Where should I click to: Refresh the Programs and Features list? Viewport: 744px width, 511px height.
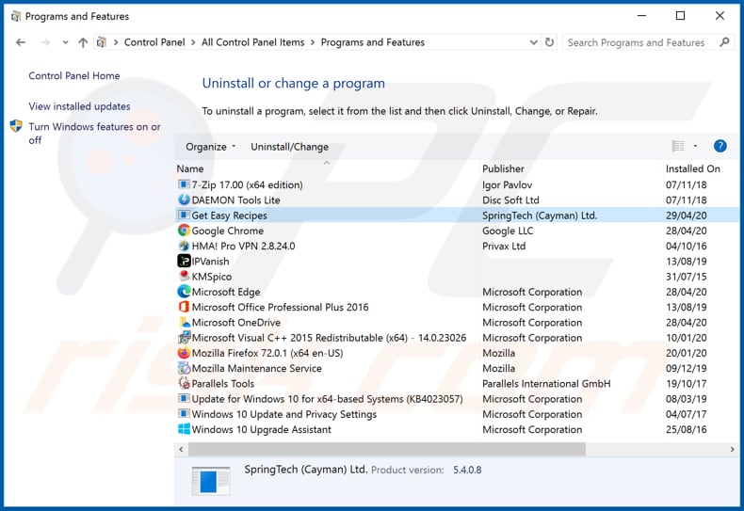pos(549,42)
